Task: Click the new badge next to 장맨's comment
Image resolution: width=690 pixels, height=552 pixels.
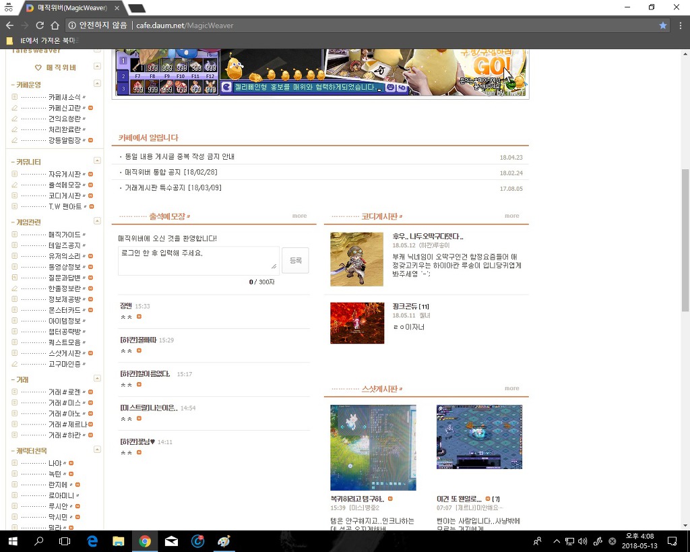Action: (x=139, y=317)
